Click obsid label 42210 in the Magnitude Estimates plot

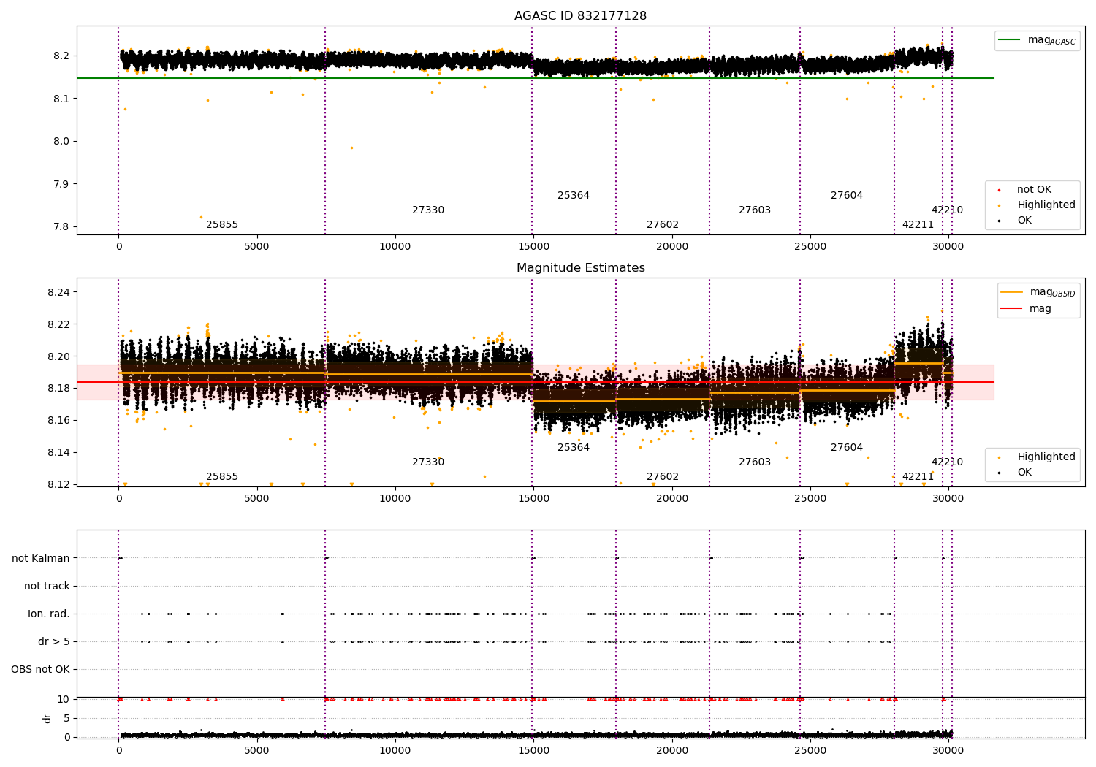point(947,462)
